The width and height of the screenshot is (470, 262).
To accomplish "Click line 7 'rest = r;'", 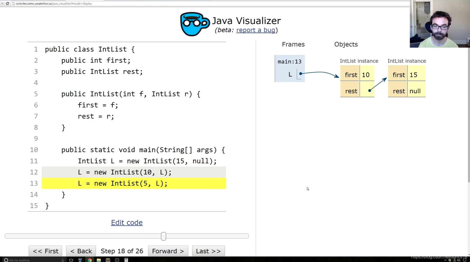I will coord(96,116).
